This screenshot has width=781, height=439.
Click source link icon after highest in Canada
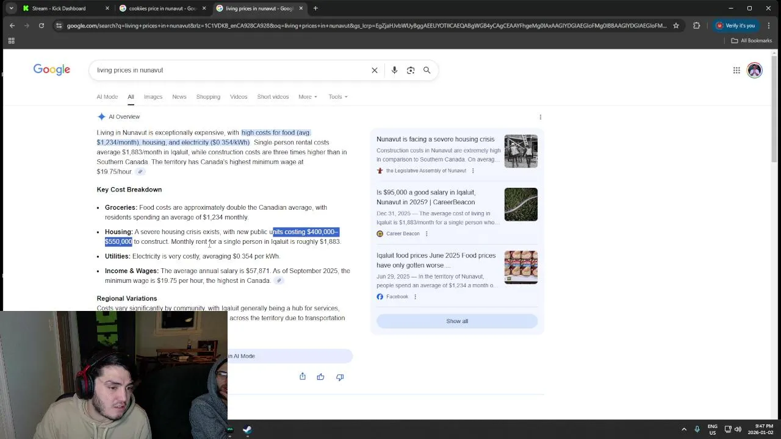click(279, 280)
